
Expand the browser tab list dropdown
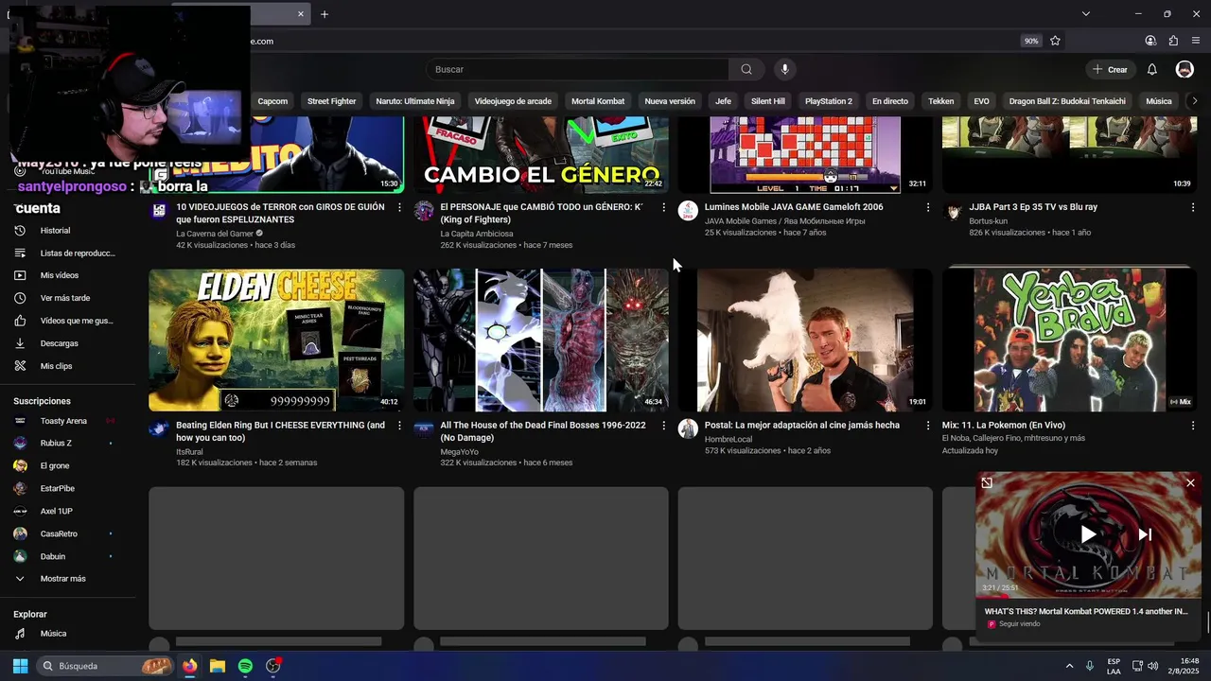tap(1086, 14)
